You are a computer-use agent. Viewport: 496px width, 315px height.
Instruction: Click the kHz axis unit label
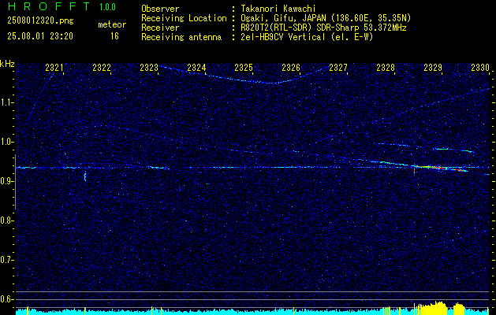7,64
